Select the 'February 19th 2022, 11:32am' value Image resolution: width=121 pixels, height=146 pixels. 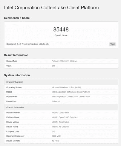[65, 61]
